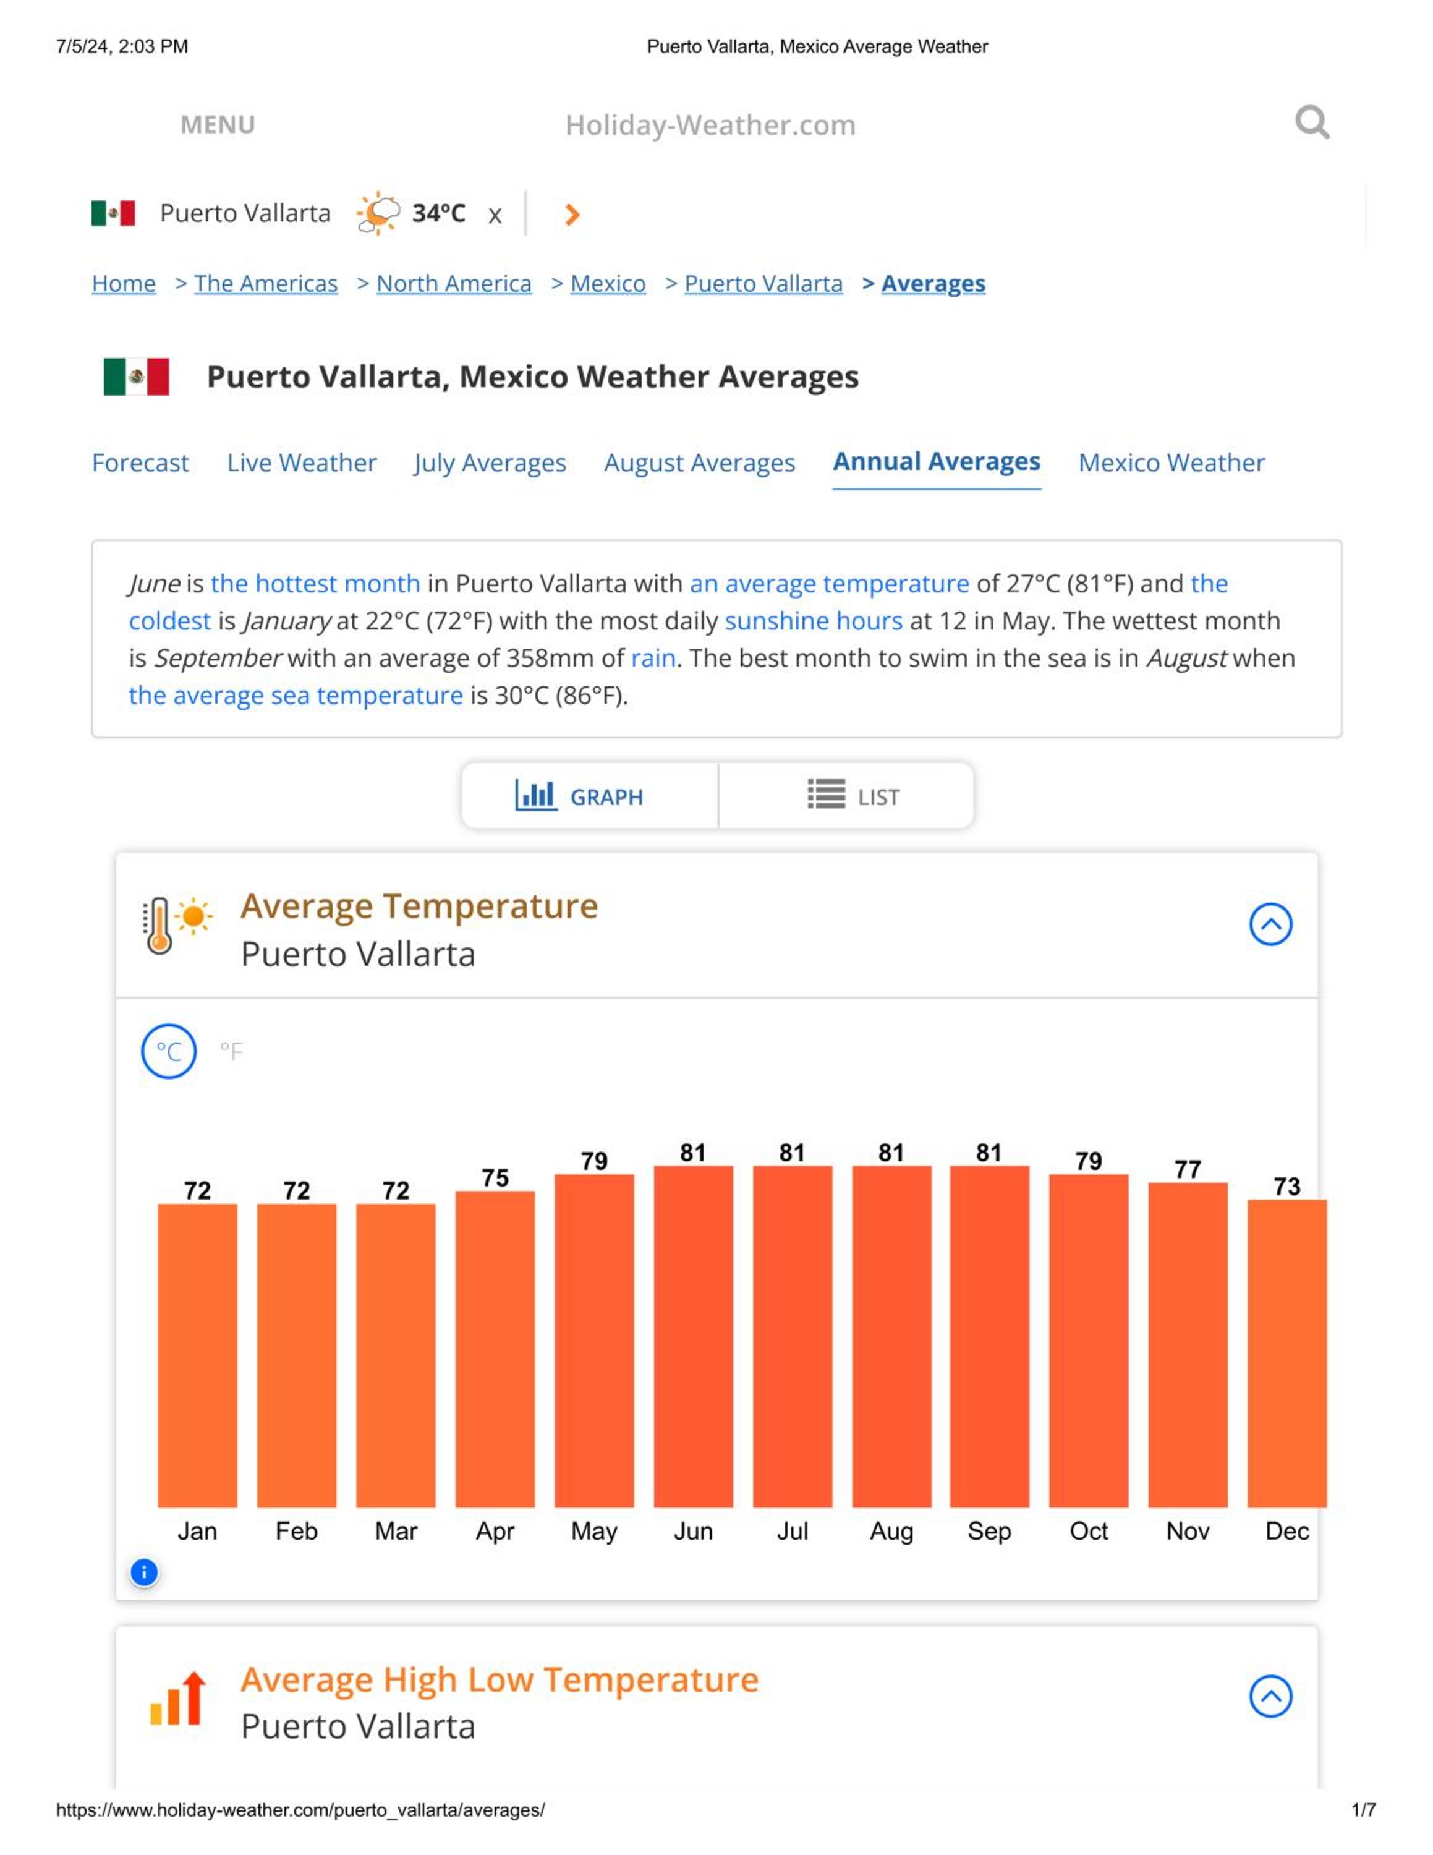
Task: Select the °C temperature unit
Action: pyautogui.click(x=169, y=1052)
